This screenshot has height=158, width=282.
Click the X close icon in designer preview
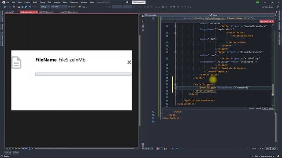click(129, 62)
